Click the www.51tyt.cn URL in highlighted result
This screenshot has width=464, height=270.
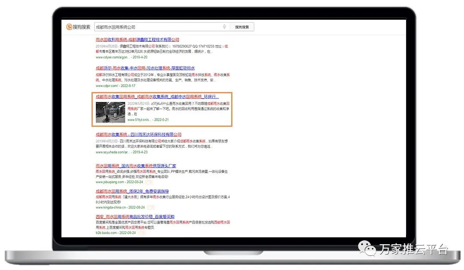(x=139, y=120)
